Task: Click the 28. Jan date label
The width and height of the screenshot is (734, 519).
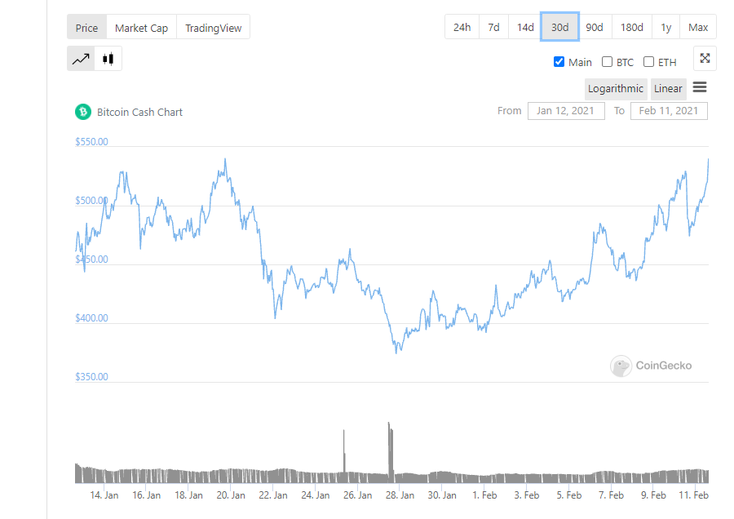Action: pyautogui.click(x=400, y=495)
